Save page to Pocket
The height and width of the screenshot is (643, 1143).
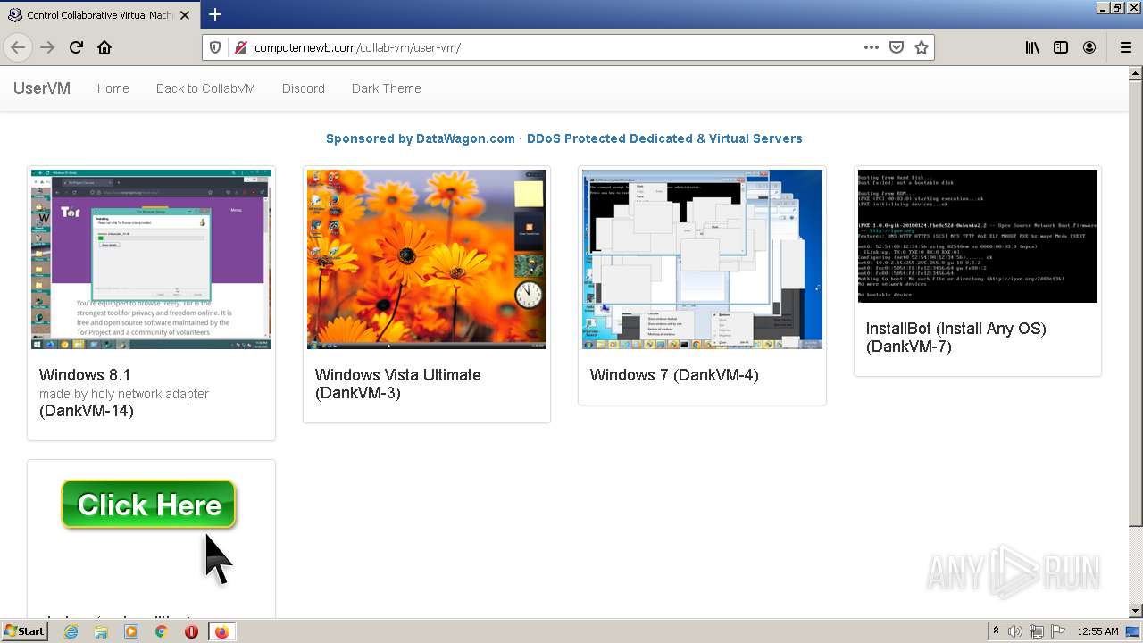point(897,47)
